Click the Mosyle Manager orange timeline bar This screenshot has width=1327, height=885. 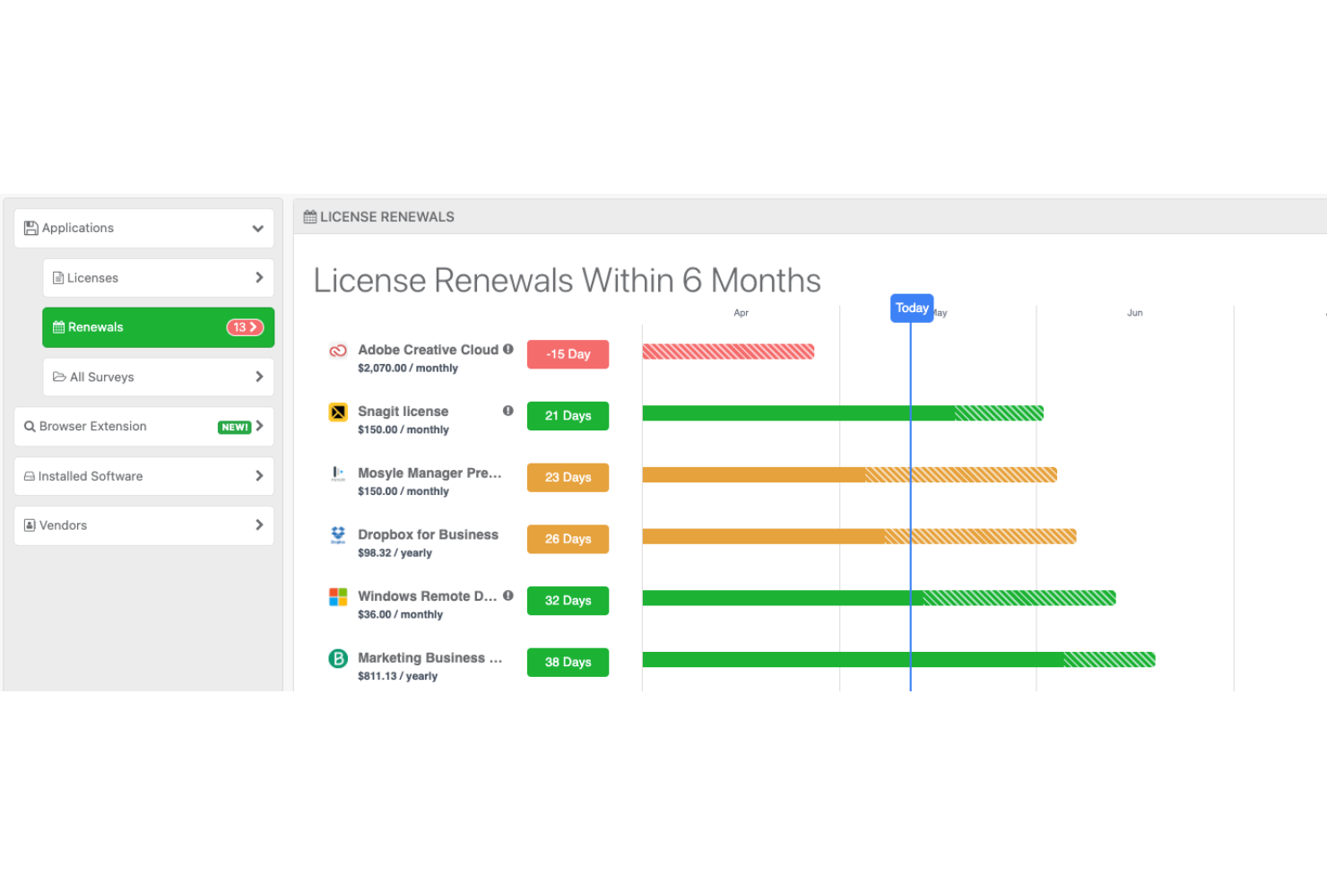click(850, 474)
